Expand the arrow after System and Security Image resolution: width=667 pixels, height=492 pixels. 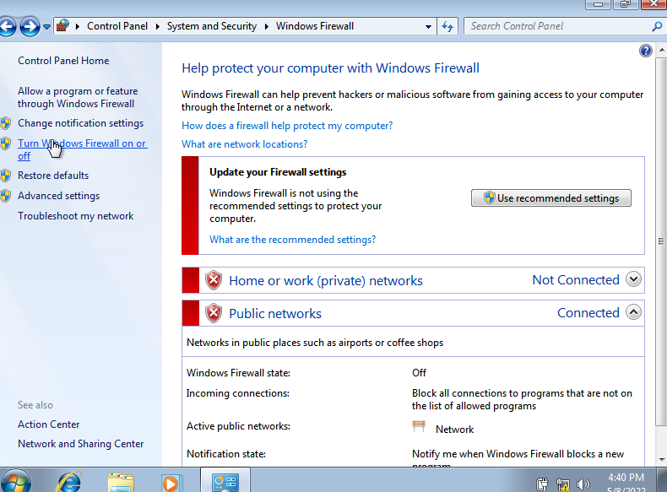(266, 26)
